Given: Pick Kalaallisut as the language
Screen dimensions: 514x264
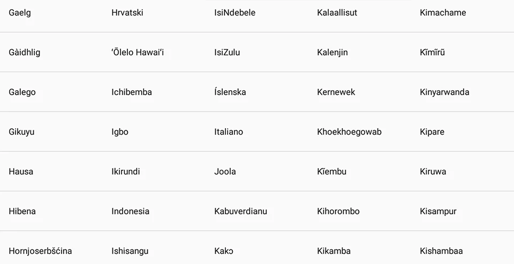Looking at the screenshot, I should 337,13.
